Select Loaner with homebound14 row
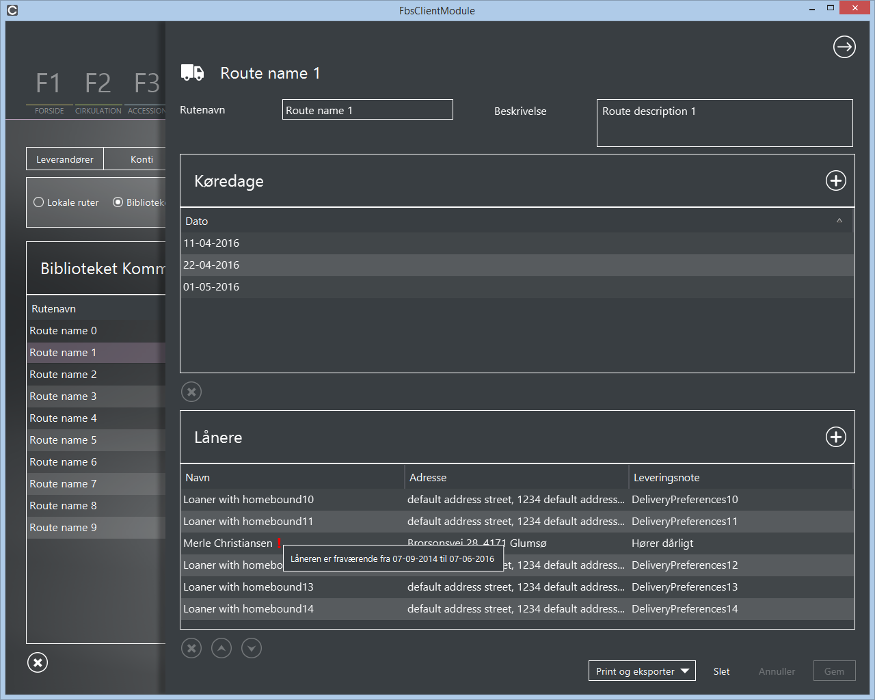Image resolution: width=875 pixels, height=700 pixels. (517, 608)
